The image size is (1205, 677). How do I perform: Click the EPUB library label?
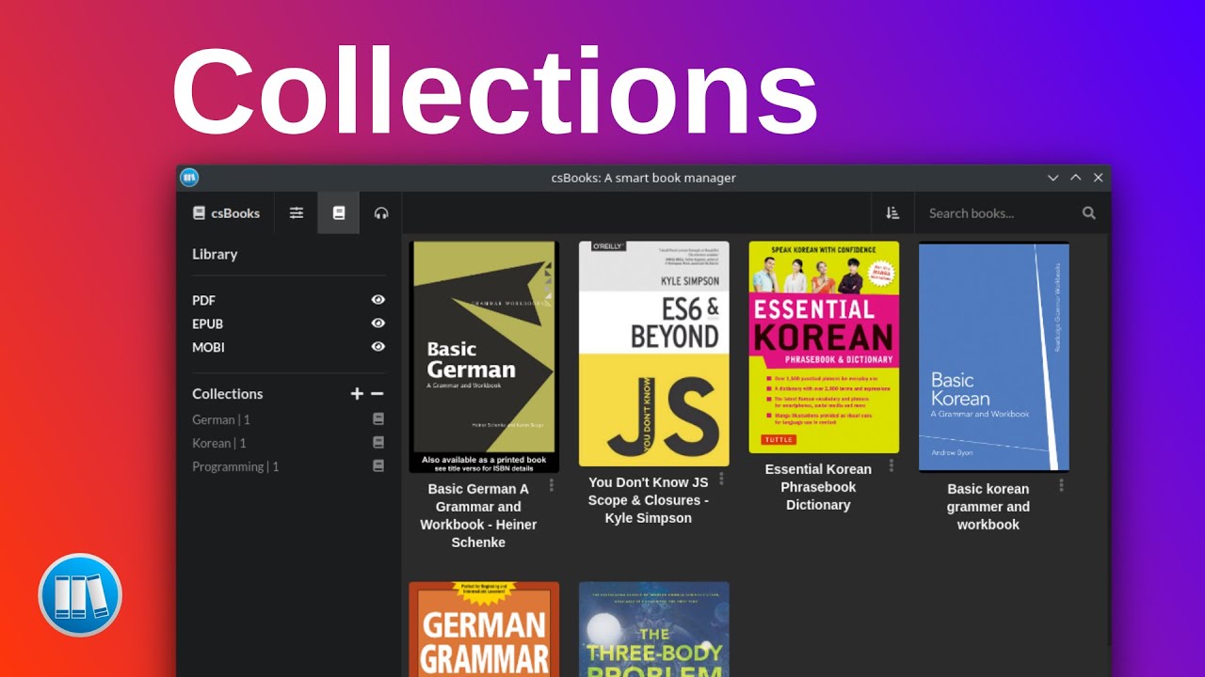click(x=207, y=323)
